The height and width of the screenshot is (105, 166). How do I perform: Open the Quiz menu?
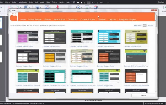tap(37, 2)
